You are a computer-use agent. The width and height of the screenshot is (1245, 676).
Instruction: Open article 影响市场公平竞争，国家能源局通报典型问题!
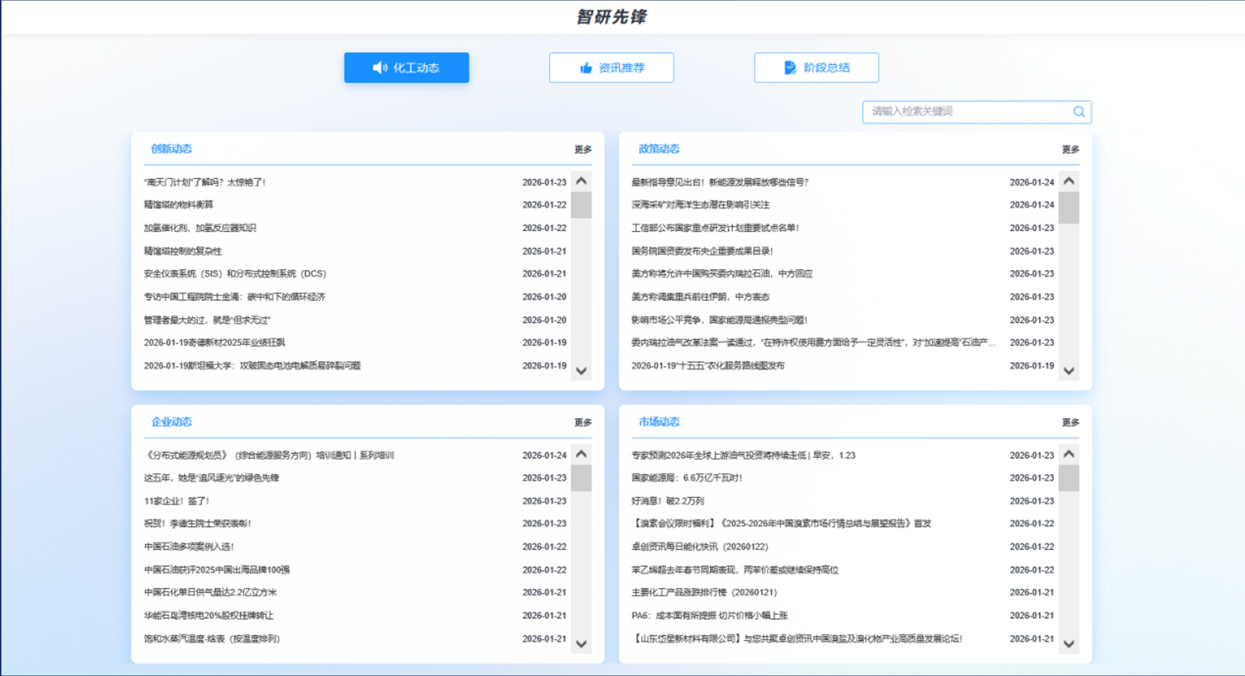tap(719, 320)
